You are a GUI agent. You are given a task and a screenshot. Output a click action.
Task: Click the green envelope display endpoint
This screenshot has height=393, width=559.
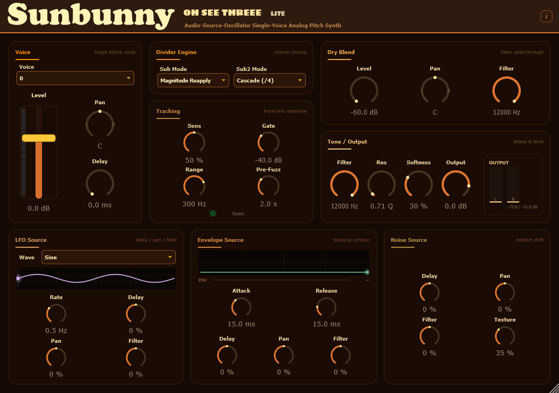(x=367, y=272)
